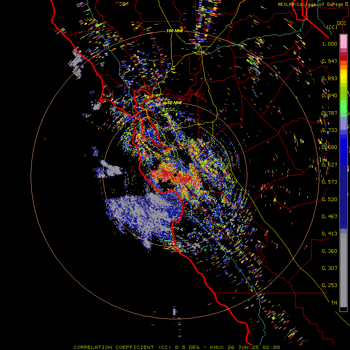Select the 0.893 legend value

(x=329, y=78)
